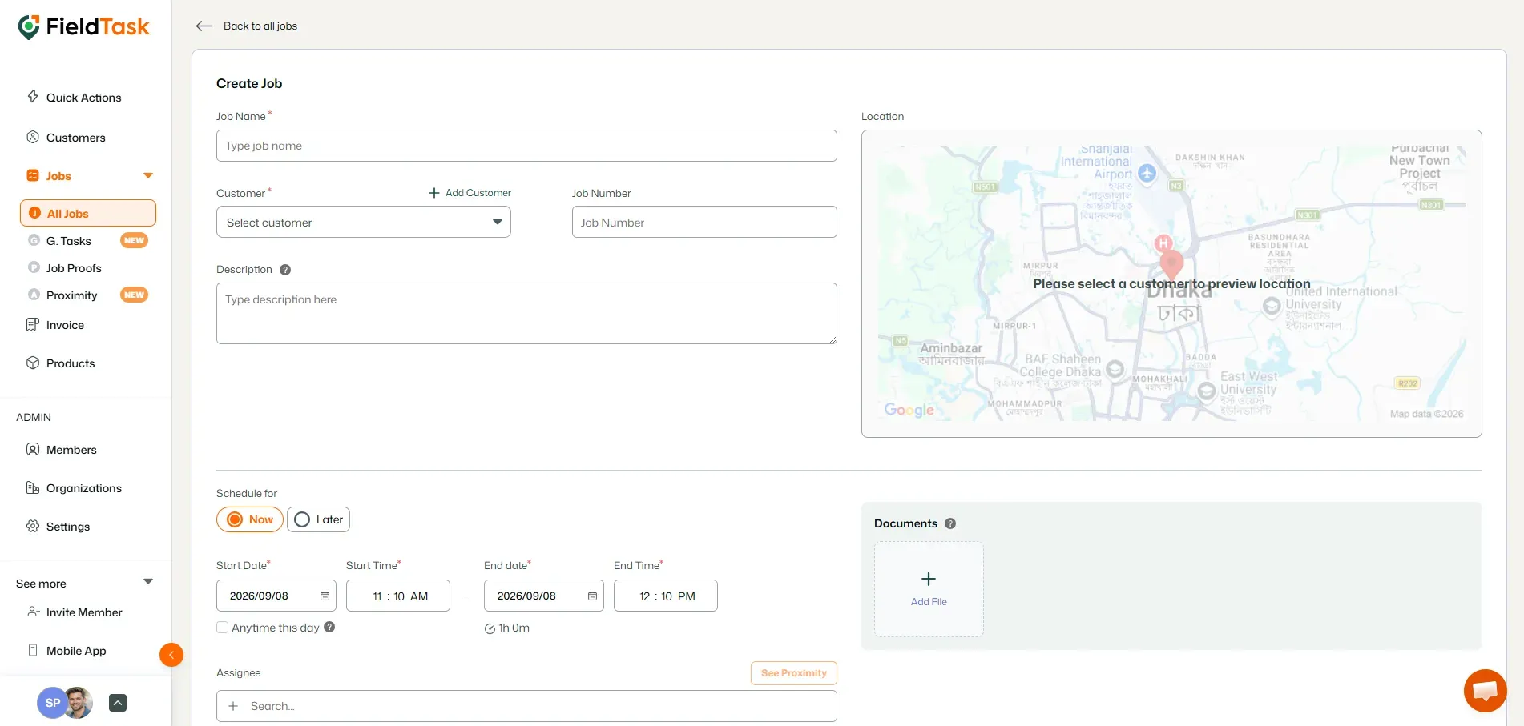Check Anytime this day checkbox
The image size is (1524, 726).
(223, 628)
